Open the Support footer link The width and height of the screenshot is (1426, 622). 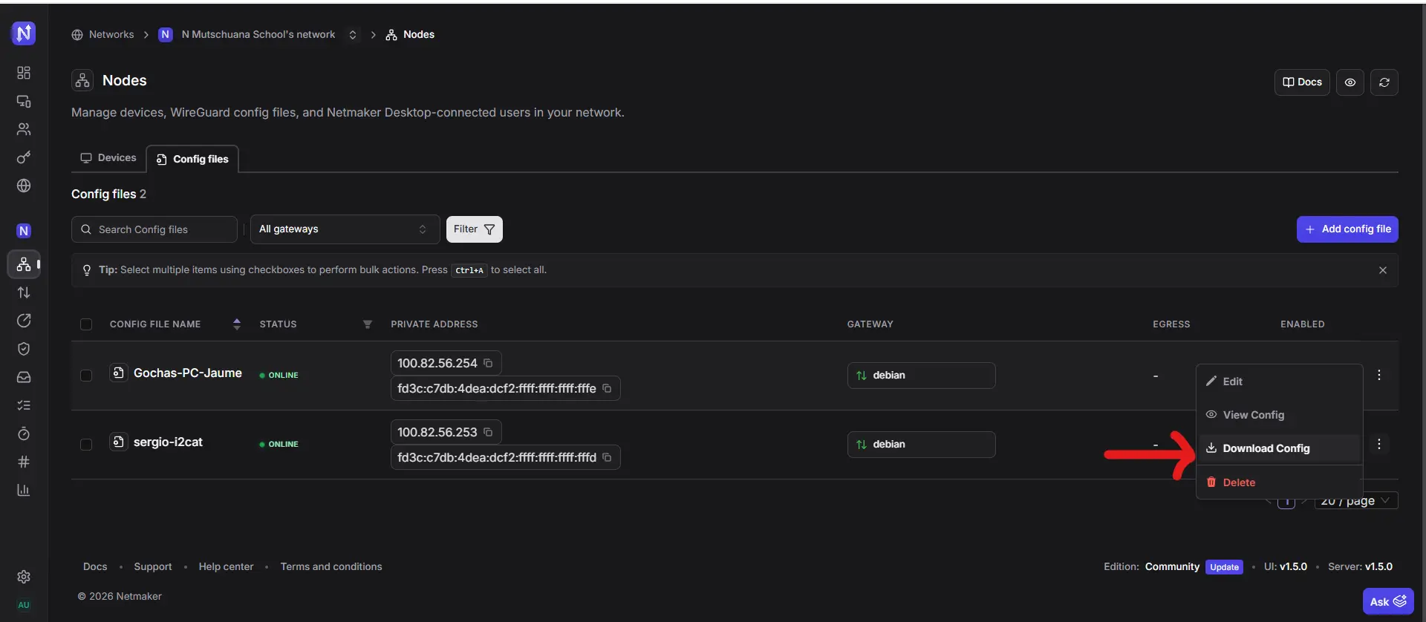tap(153, 567)
